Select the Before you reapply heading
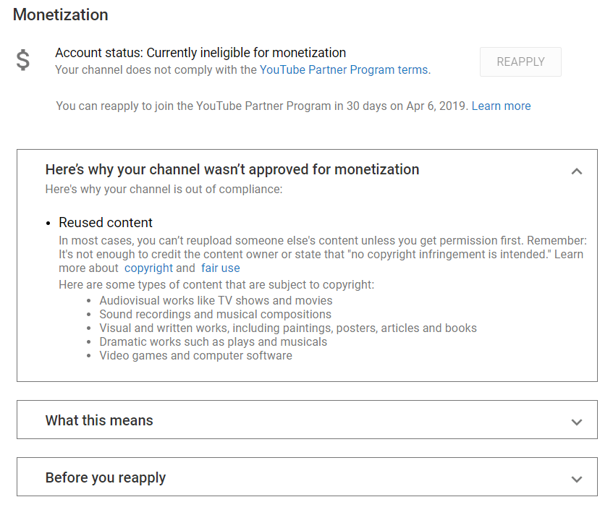 (x=106, y=477)
